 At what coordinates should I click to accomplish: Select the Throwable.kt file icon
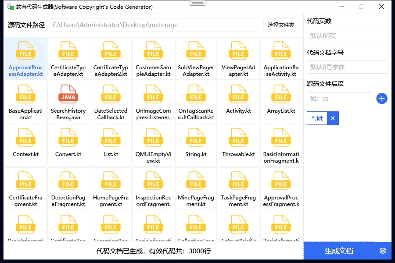tap(238, 137)
